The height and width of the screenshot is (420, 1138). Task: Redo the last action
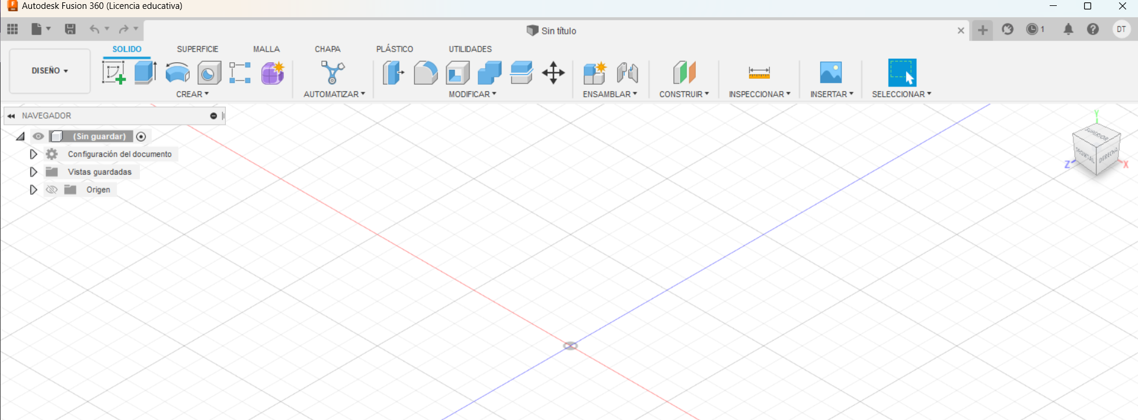(123, 29)
